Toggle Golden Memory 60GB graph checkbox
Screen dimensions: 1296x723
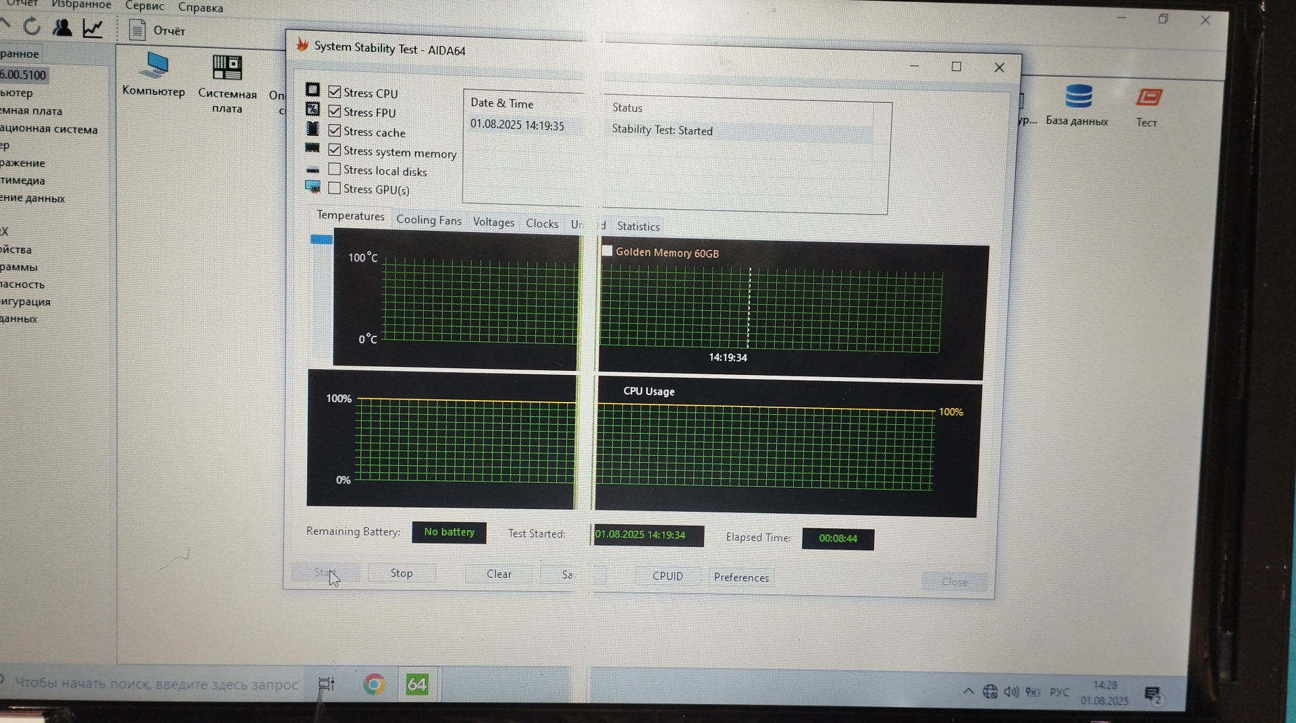coord(607,251)
